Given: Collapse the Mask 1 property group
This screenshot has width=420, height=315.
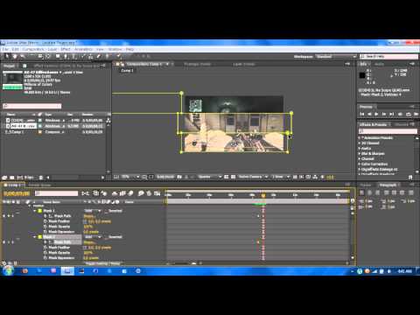Looking at the screenshot, I should tap(35, 211).
